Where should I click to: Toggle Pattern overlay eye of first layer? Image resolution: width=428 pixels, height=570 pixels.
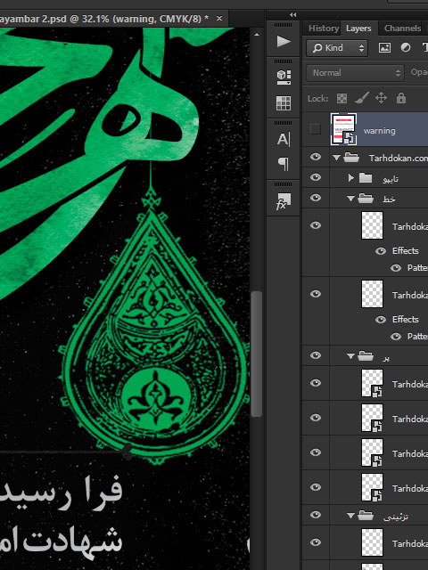click(x=396, y=268)
